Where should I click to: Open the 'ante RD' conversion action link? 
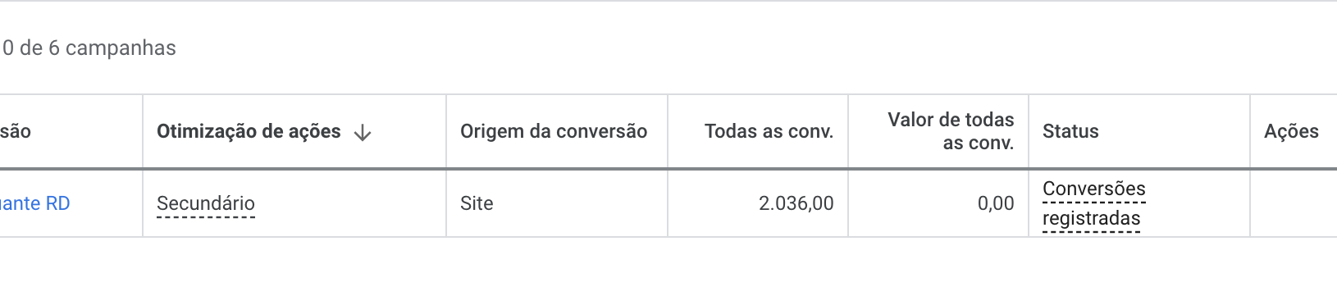click(34, 203)
